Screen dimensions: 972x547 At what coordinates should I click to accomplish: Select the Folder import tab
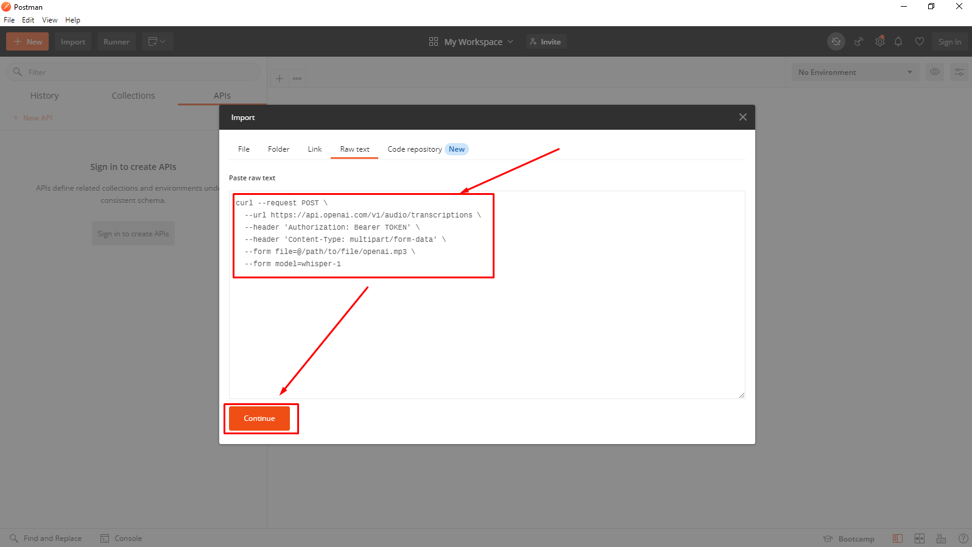[278, 149]
